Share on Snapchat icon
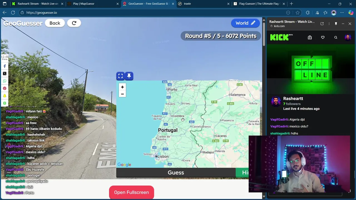The height and width of the screenshot is (200, 356). point(4,96)
